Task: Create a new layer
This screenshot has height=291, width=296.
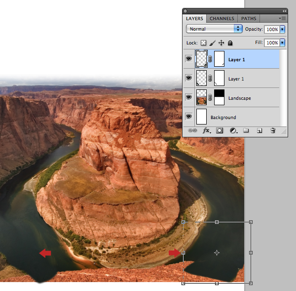Action: click(259, 130)
